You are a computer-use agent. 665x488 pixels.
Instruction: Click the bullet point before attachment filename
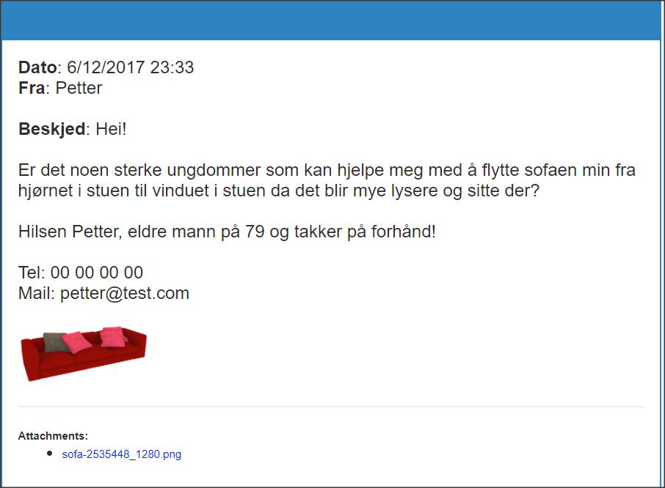click(x=50, y=454)
